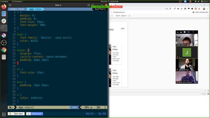The height and width of the screenshot is (118, 210).
Task: Click Zoom tray icon in top bar
Action: pyautogui.click(x=185, y=1)
